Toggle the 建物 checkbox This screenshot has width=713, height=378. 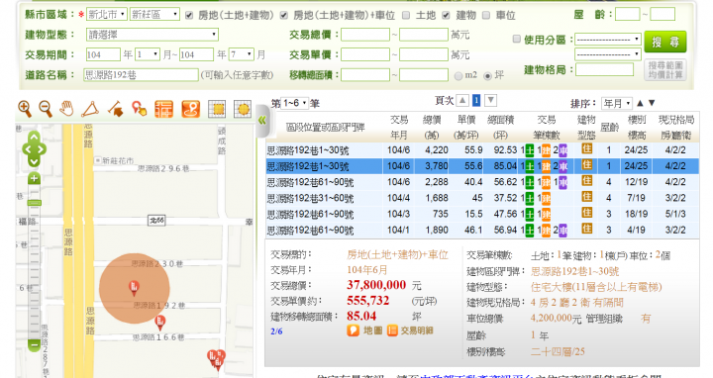[x=446, y=16]
